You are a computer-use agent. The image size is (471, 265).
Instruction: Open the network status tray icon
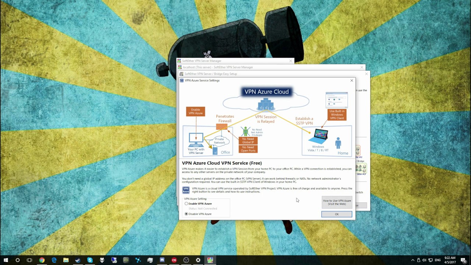point(430,260)
